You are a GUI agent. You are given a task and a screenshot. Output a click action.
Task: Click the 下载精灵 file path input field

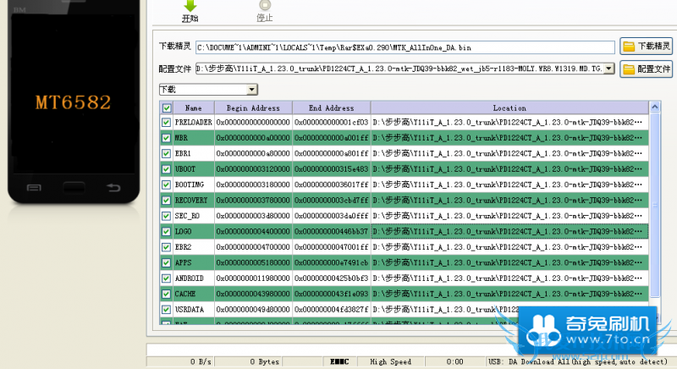coord(405,47)
